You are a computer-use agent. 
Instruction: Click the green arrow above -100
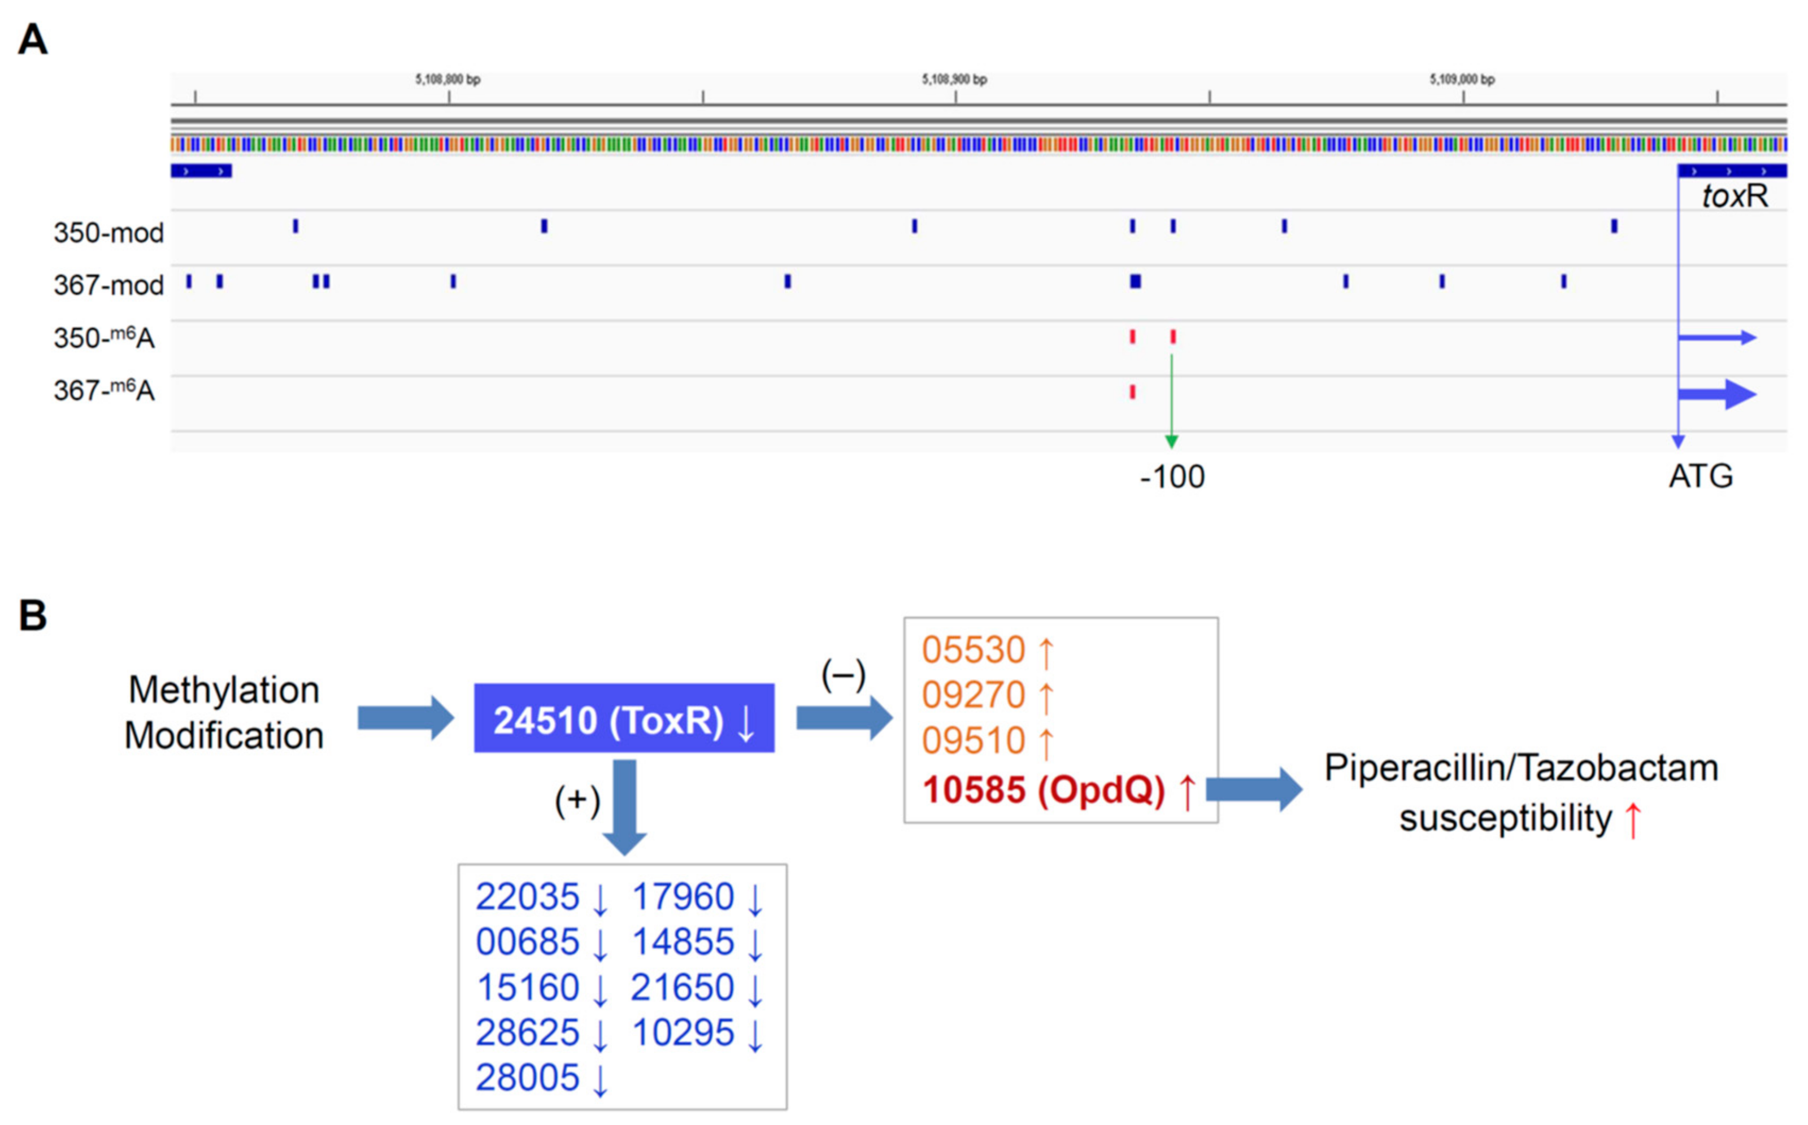point(1171,402)
